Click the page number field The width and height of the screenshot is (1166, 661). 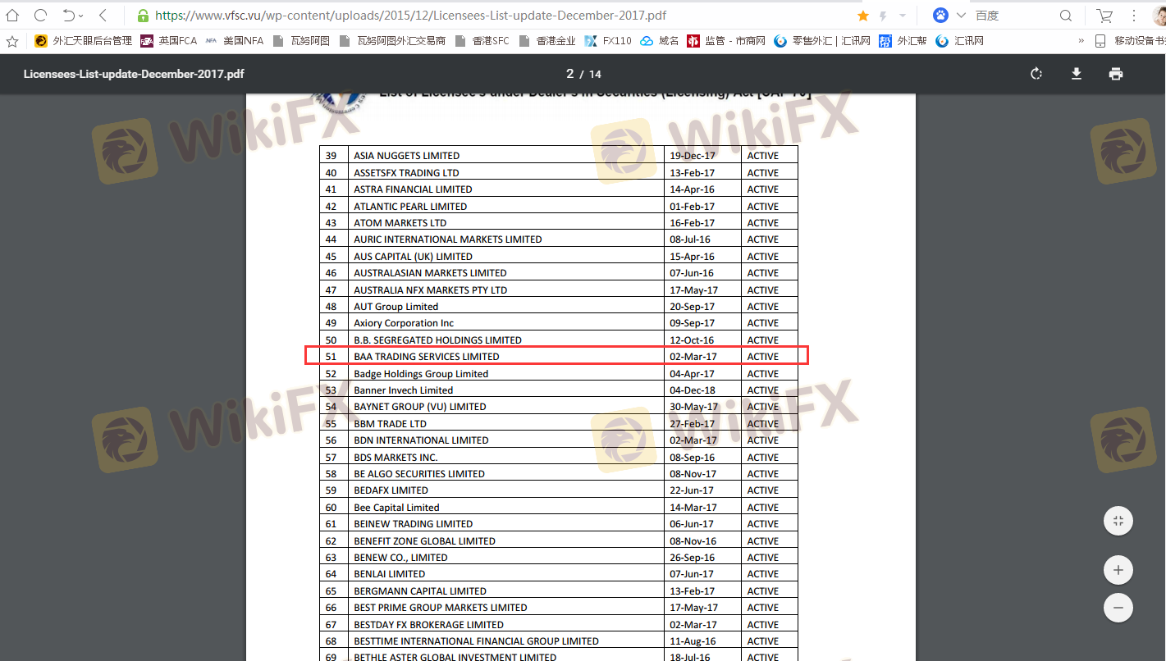pyautogui.click(x=569, y=74)
